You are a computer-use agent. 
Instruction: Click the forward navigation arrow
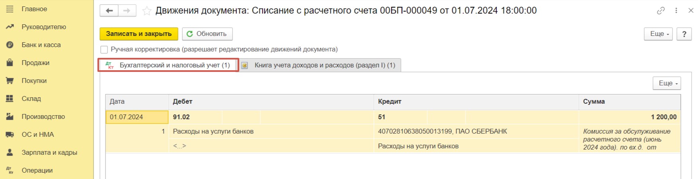[127, 11]
